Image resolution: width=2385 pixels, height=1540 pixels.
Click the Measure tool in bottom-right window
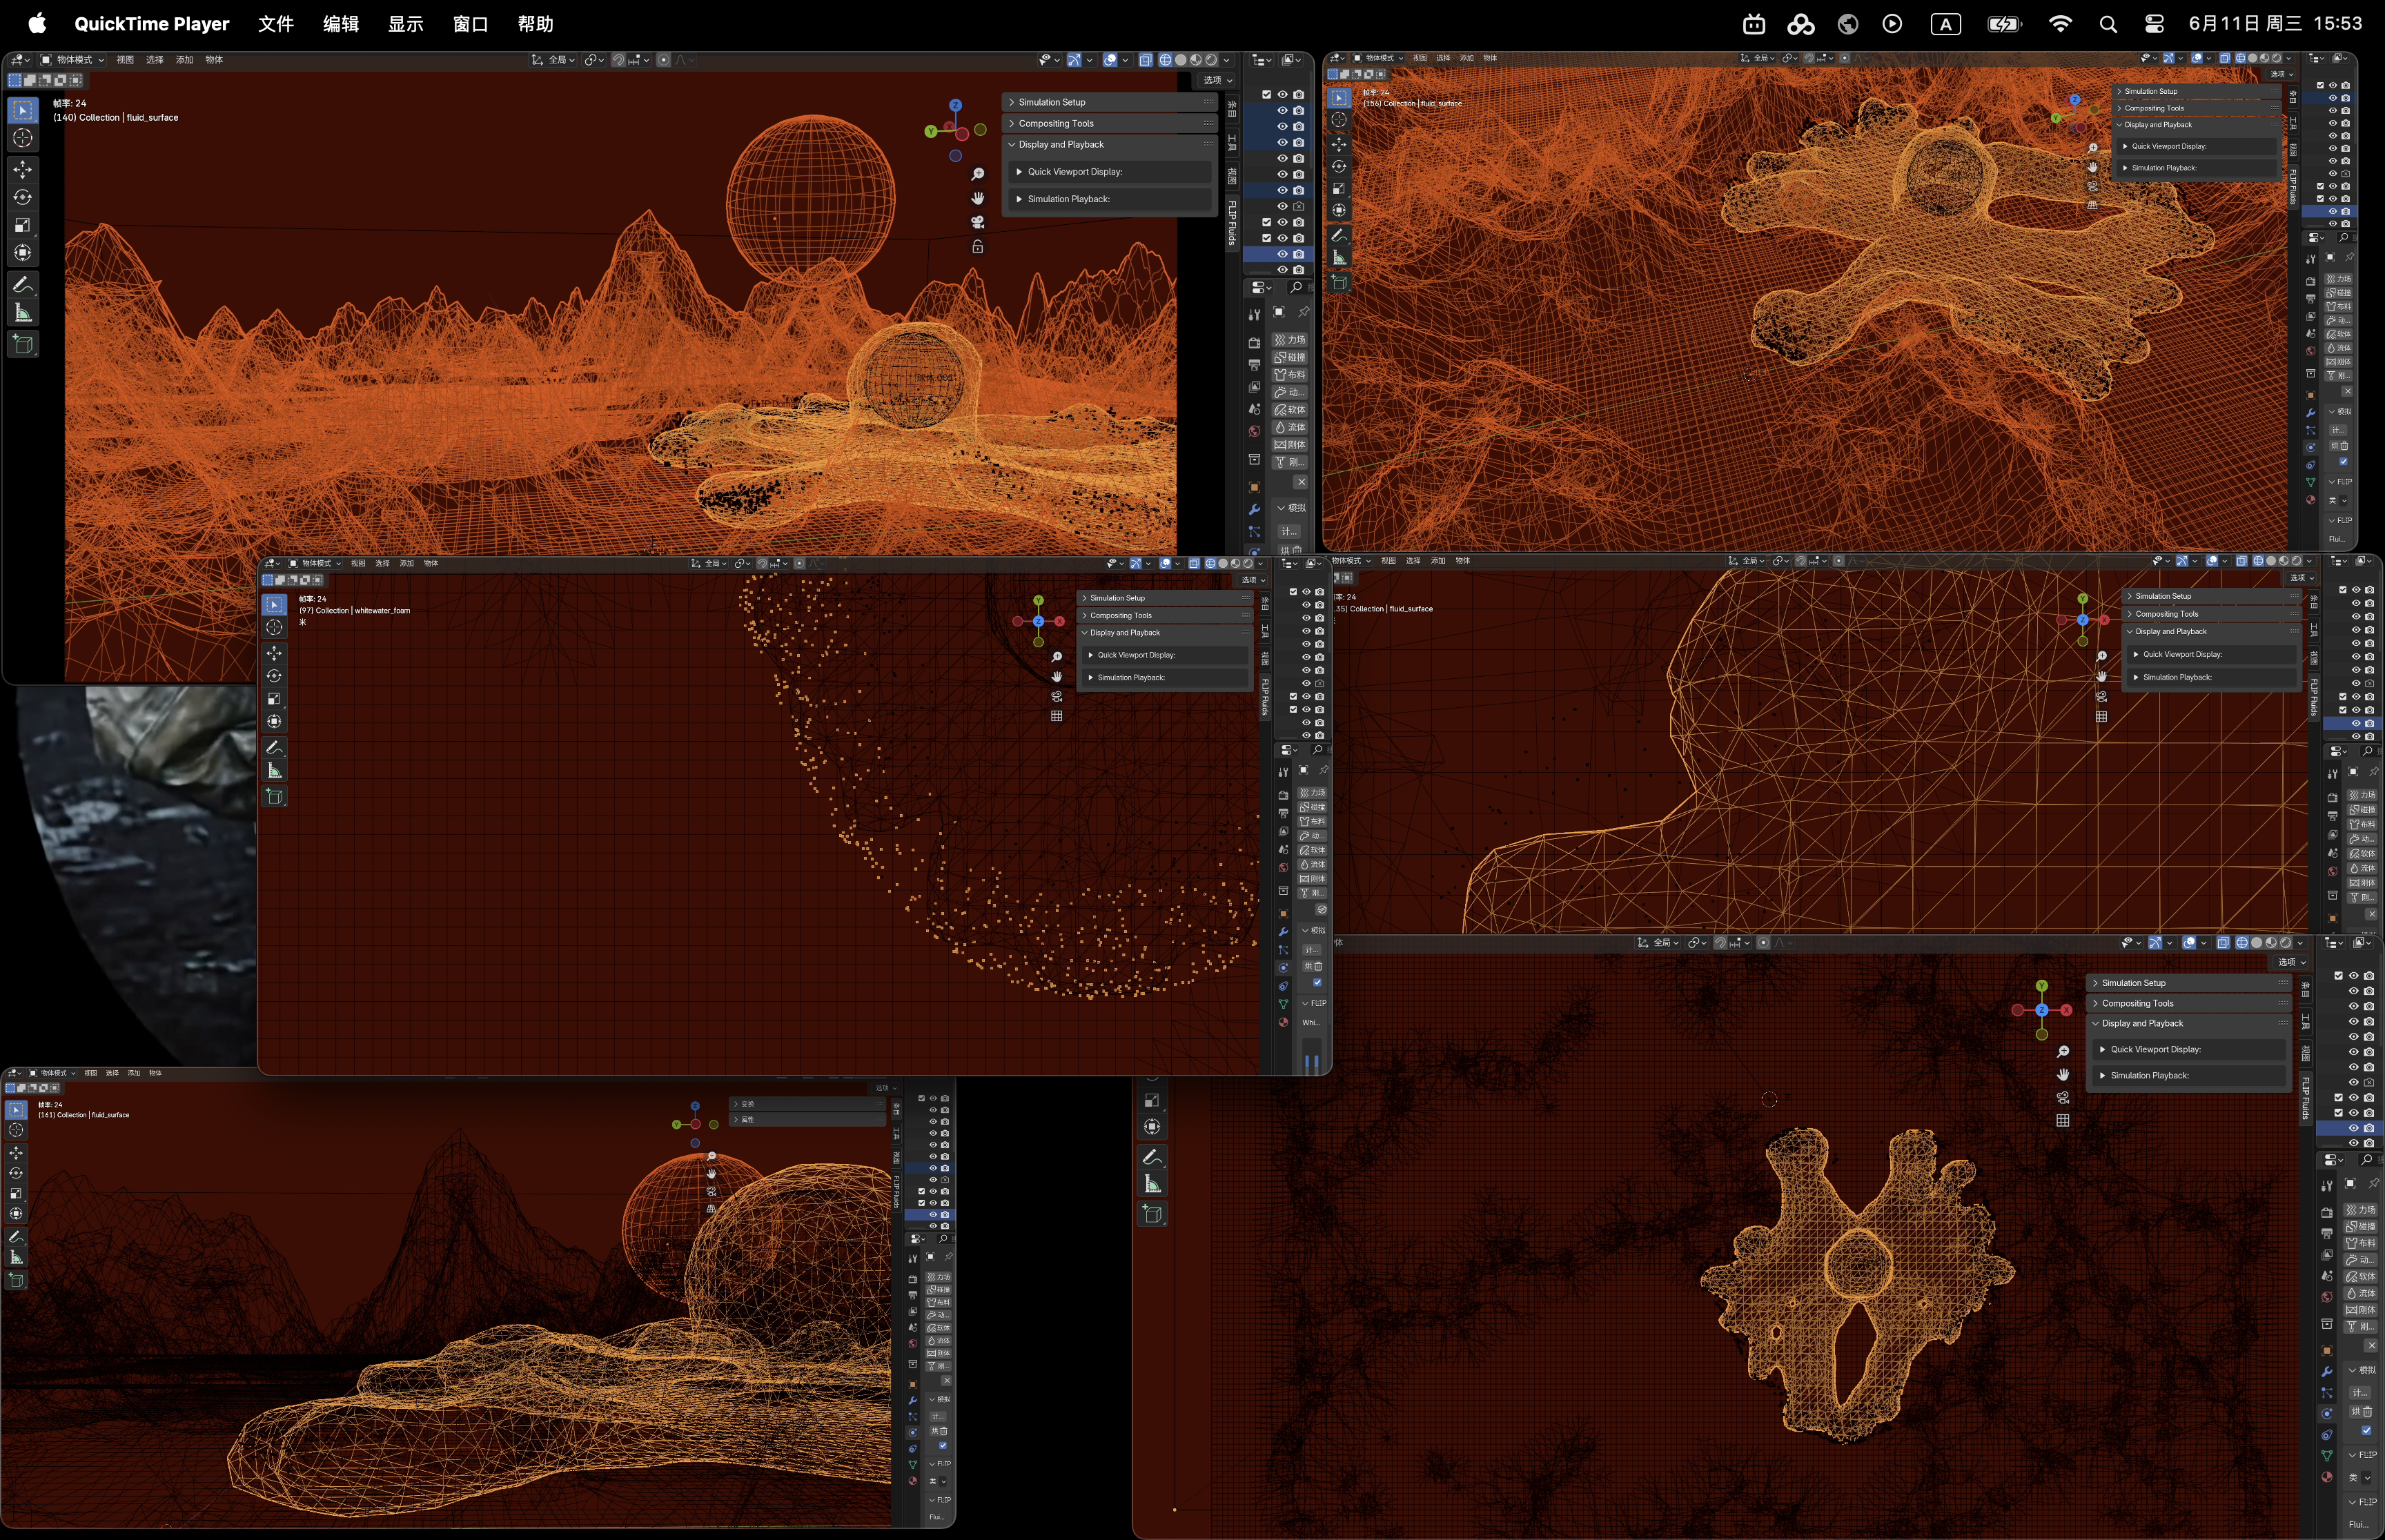[x=1152, y=1185]
